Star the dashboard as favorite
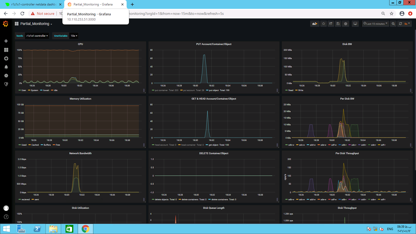This screenshot has width=416, height=234. pyautogui.click(x=323, y=24)
